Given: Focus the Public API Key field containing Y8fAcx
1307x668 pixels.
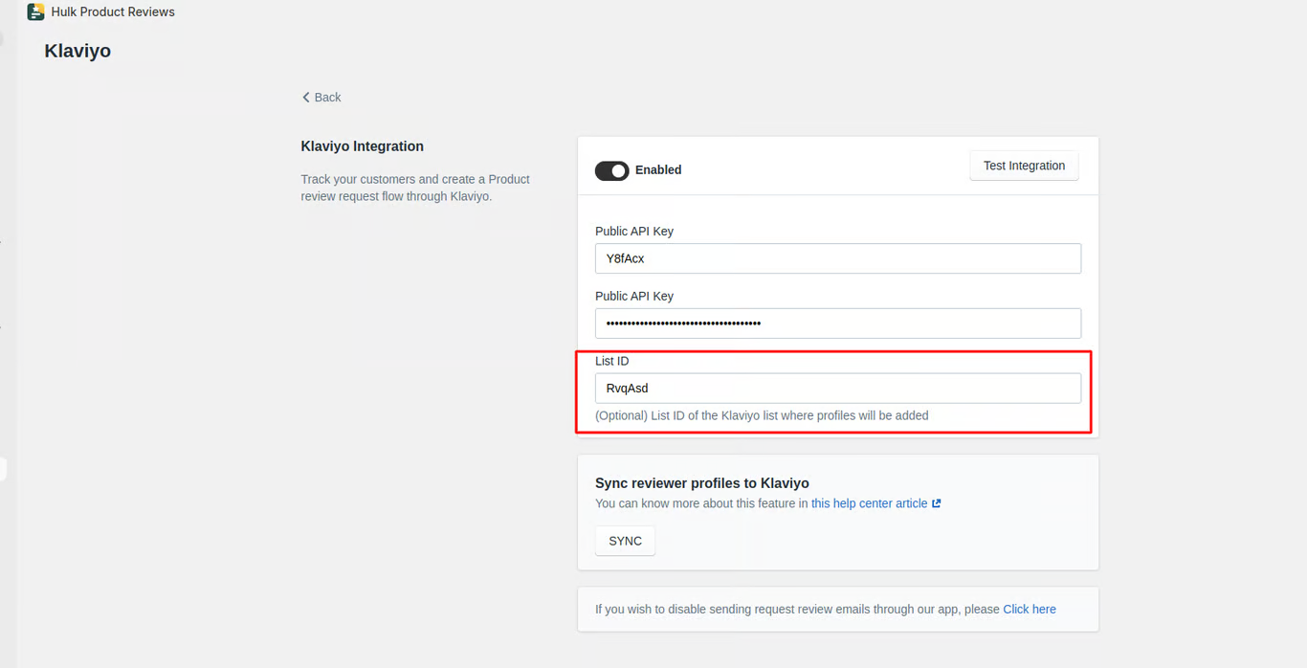Looking at the screenshot, I should point(837,258).
